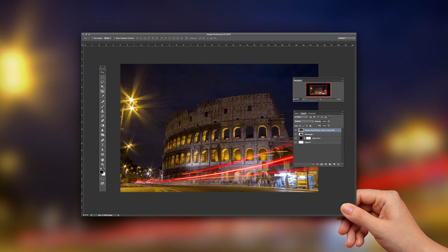
Task: Open the Normal blend mode dropdown
Action: point(304,121)
